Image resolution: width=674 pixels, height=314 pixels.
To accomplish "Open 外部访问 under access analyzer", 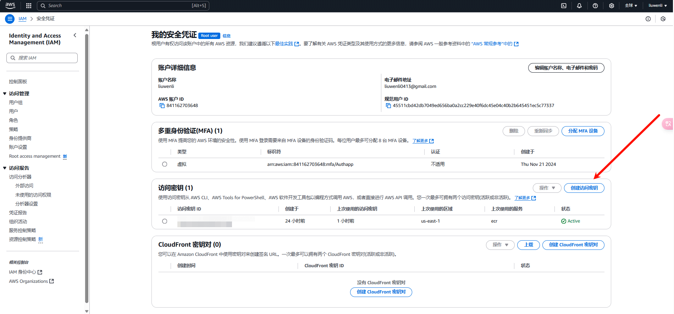I will [x=24, y=186].
